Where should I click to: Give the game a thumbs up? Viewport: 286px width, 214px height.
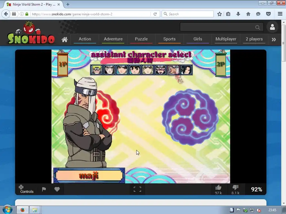click(218, 189)
